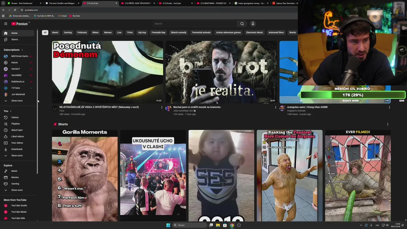Switch to Labour Pain Simulator tab
Image resolution: width=407 pixels, height=229 pixels.
[x=285, y=3]
